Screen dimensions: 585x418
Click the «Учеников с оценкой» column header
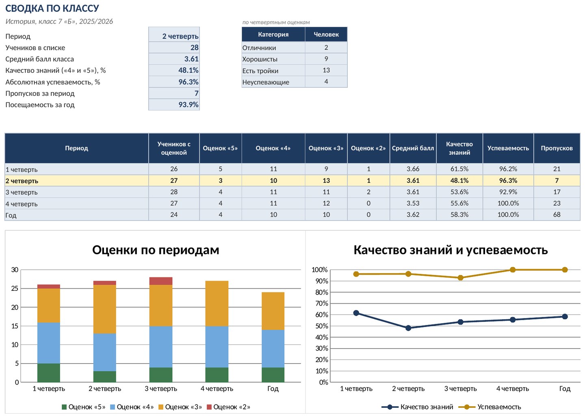click(174, 148)
